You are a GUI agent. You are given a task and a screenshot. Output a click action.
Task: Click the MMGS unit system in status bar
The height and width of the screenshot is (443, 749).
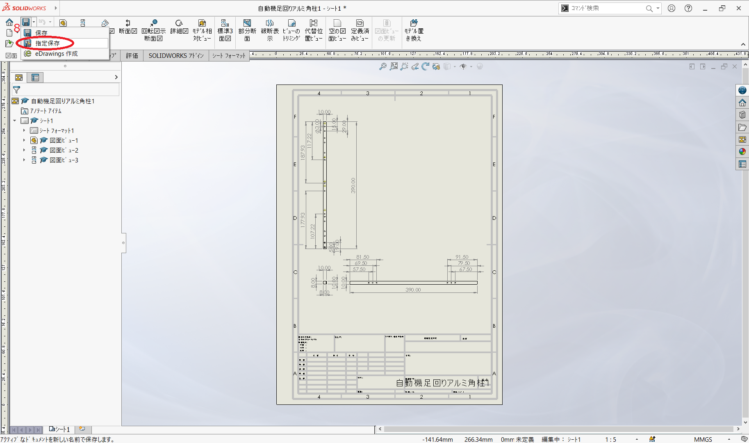pyautogui.click(x=703, y=439)
